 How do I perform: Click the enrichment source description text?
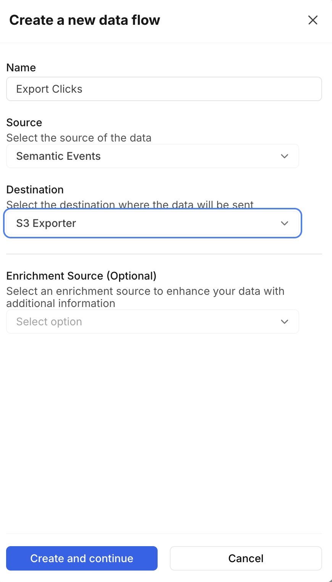click(145, 297)
